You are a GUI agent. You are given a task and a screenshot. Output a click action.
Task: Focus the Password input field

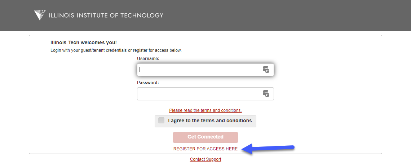click(x=205, y=94)
